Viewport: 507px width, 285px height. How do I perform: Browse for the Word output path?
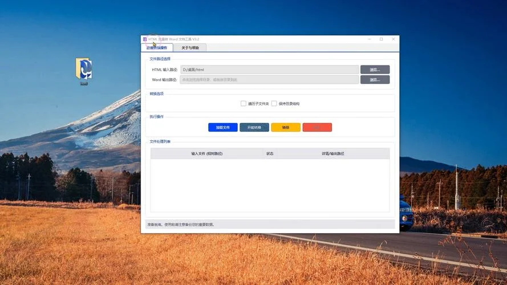coord(375,79)
